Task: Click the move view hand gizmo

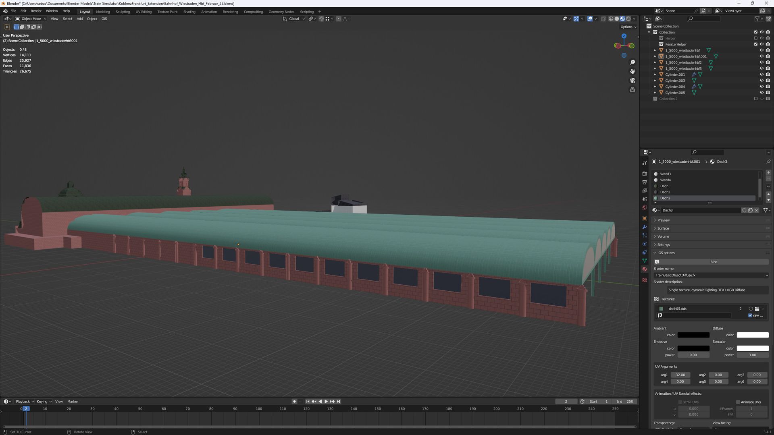Action: [633, 71]
